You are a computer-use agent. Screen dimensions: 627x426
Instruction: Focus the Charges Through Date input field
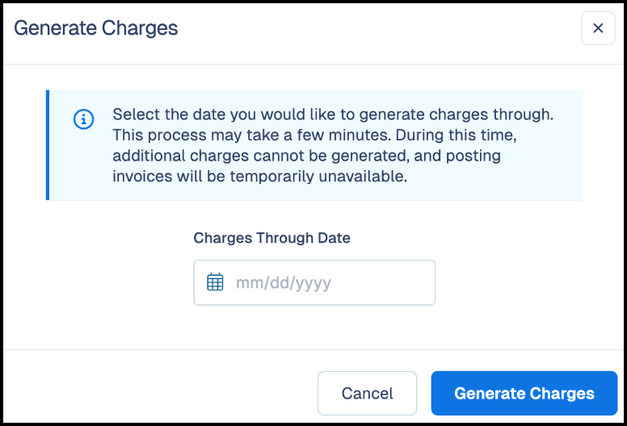coord(314,282)
